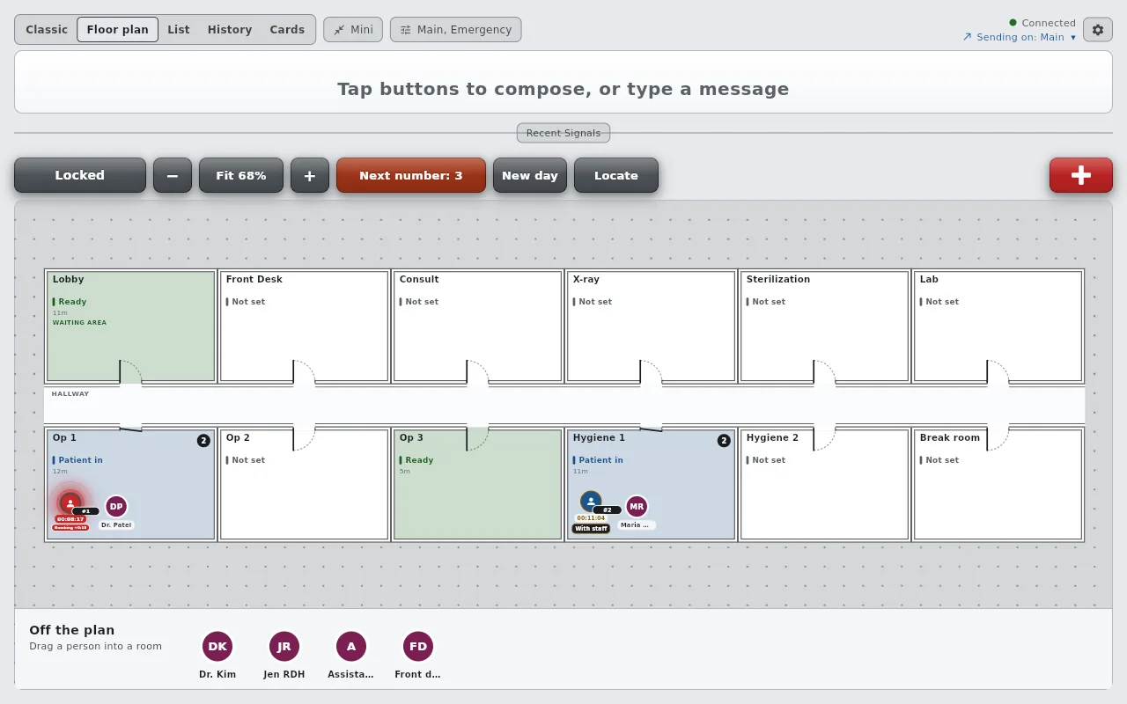This screenshot has width=1127, height=704.
Task: Switch to the Classic view tab
Action: click(47, 30)
